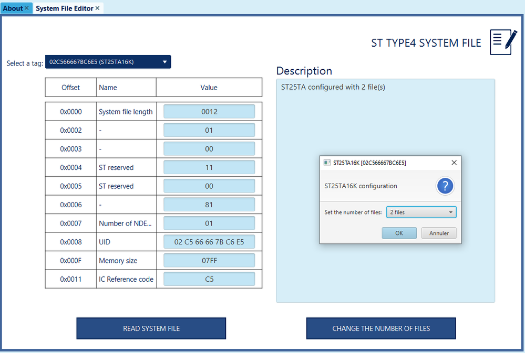Viewport: 525px width, 353px height.
Task: Click the value field at offset 0x0002
Action: (x=209, y=131)
